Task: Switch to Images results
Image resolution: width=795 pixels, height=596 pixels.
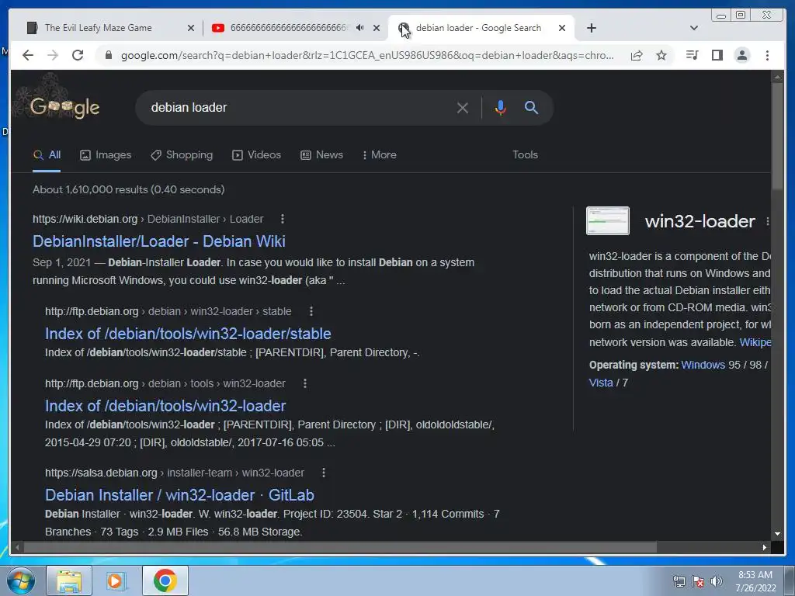Action: pos(106,155)
